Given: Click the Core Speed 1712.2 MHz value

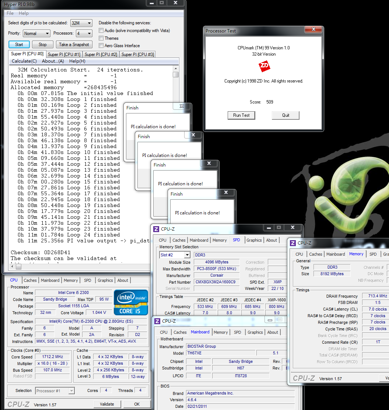Looking at the screenshot, I should click(x=53, y=357).
